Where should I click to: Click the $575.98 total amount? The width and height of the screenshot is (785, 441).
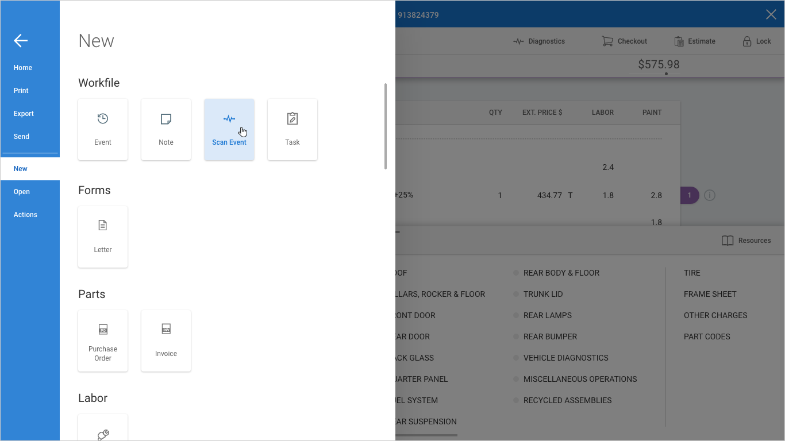[x=659, y=64]
